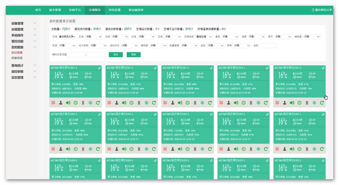Viewport: 339px width, 185px height.
Task: Click the speaker icon on card T2103-1
Action: tap(124, 149)
